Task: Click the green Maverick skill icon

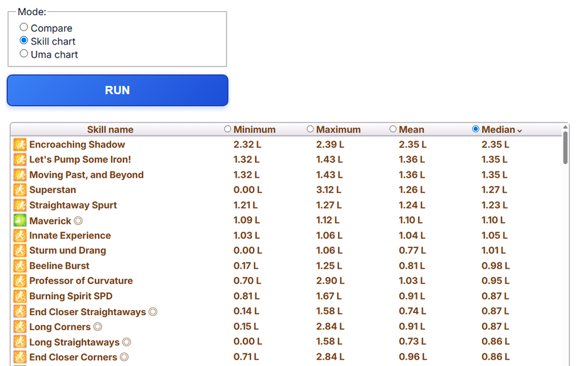Action: coord(20,220)
